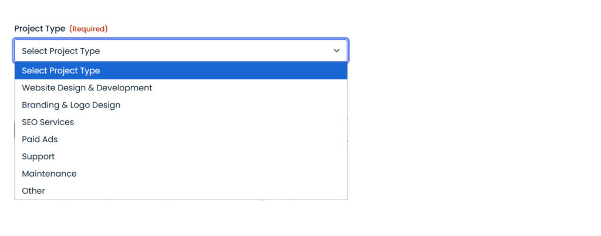Reset selection to blue highlighted placeholder row
The image size is (601, 236).
181,70
